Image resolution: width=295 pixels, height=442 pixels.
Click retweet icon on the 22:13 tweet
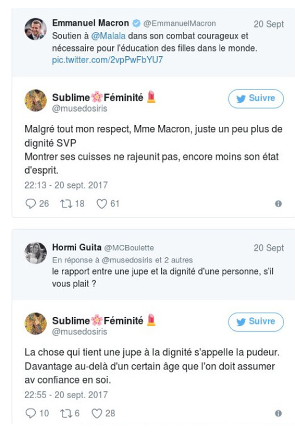(x=66, y=204)
